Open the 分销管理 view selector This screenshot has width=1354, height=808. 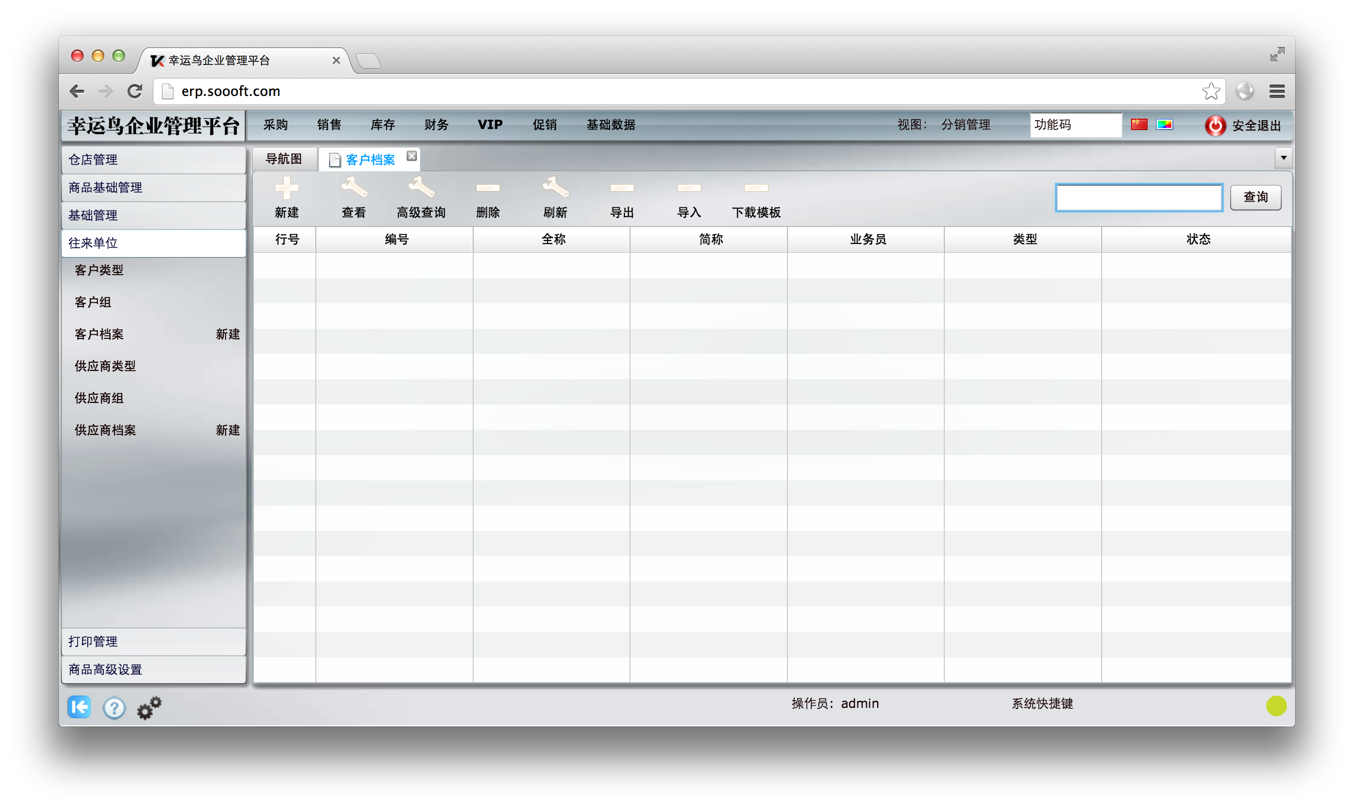click(965, 125)
